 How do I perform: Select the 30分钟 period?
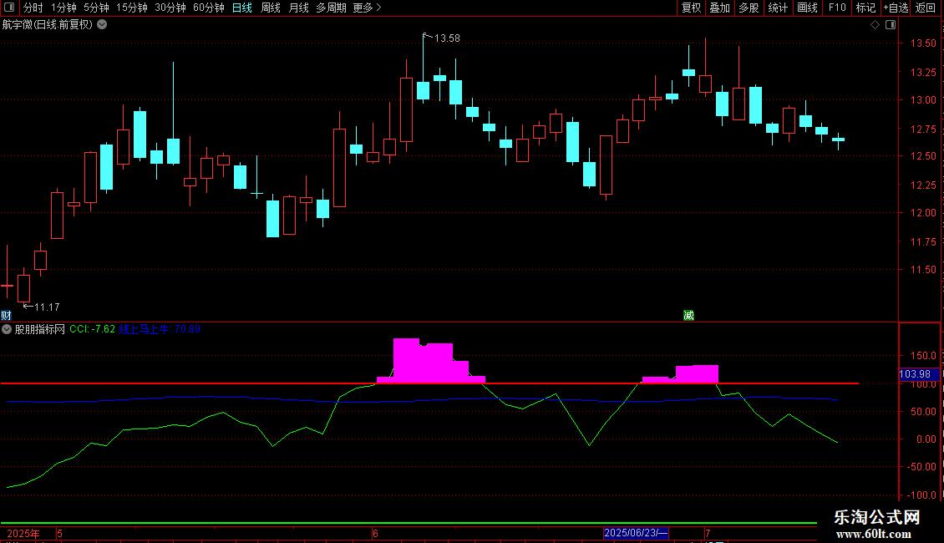coord(170,8)
